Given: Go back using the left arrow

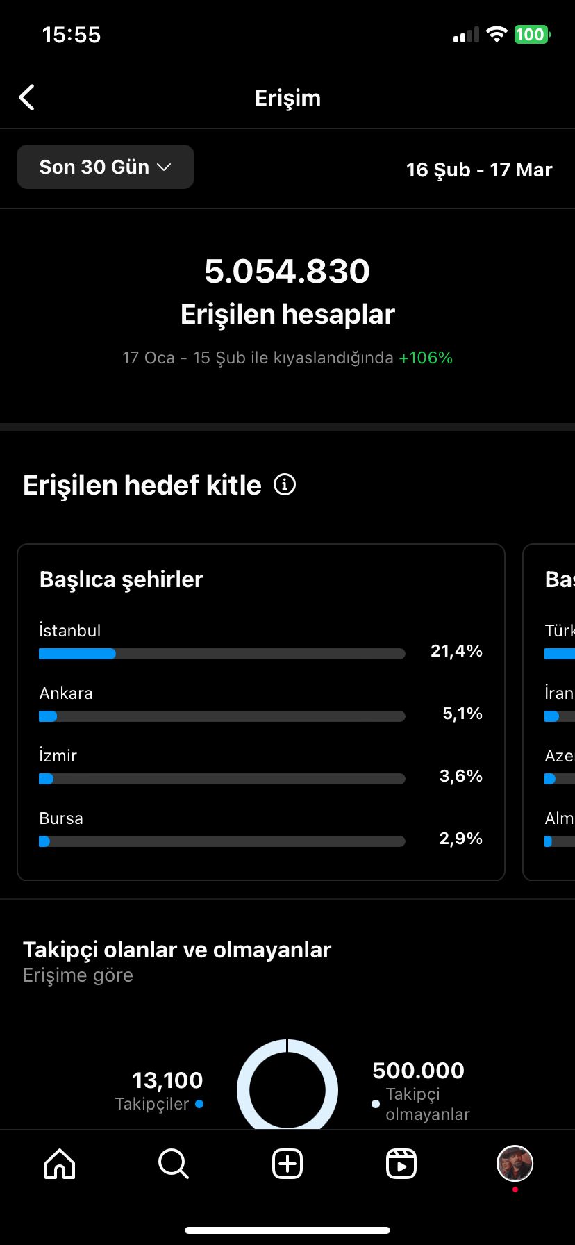Looking at the screenshot, I should point(27,98).
